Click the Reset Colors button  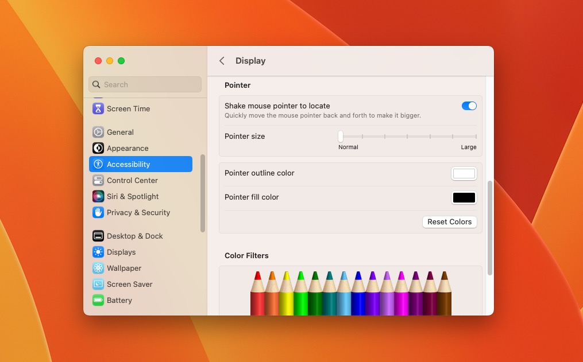(449, 222)
